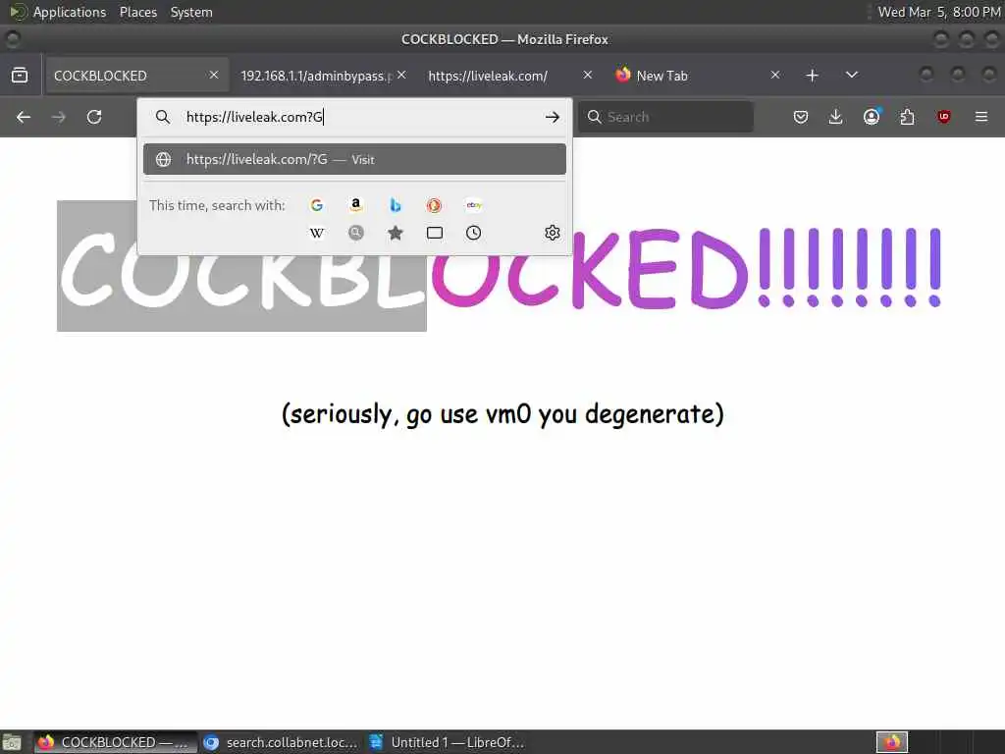The image size is (1005, 754).
Task: Open Firefox View tab overview icon
Action: [x=20, y=75]
